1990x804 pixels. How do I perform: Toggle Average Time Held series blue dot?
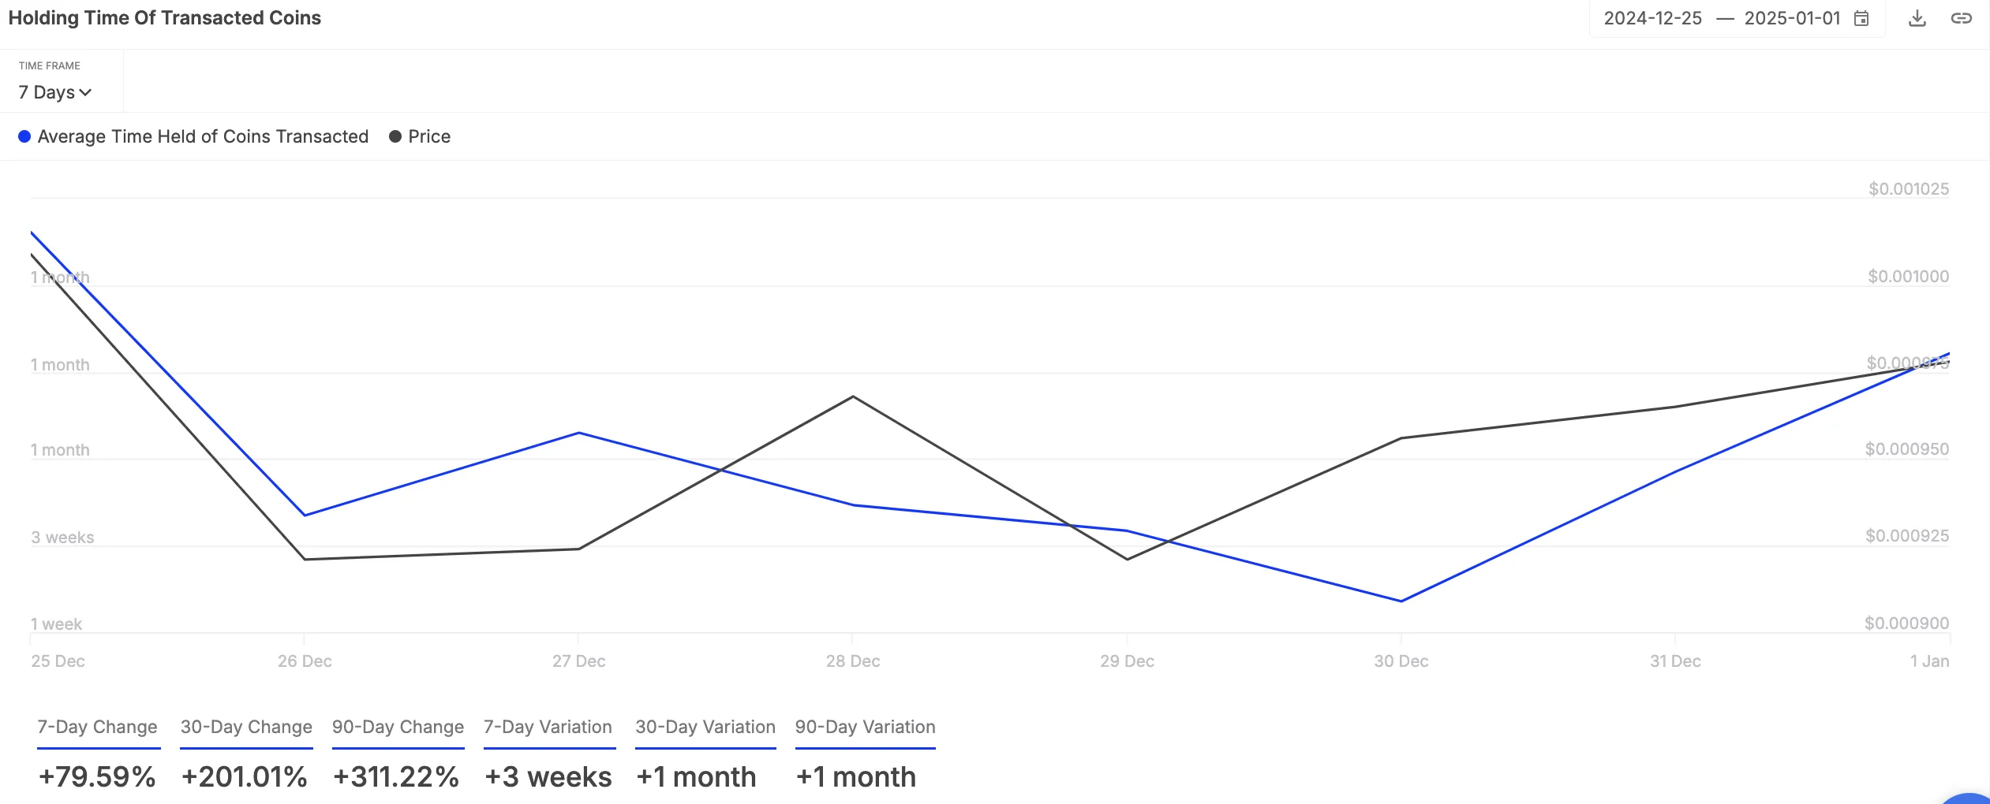[24, 136]
